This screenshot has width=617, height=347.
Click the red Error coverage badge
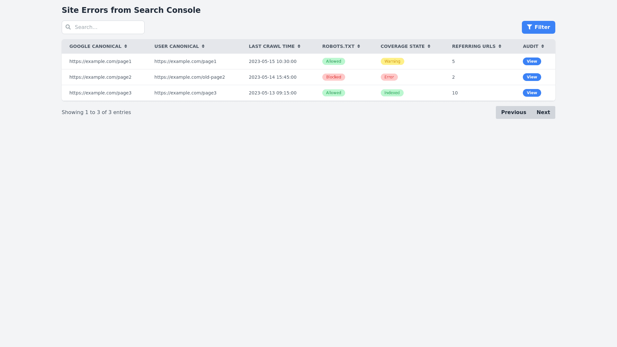pyautogui.click(x=389, y=77)
